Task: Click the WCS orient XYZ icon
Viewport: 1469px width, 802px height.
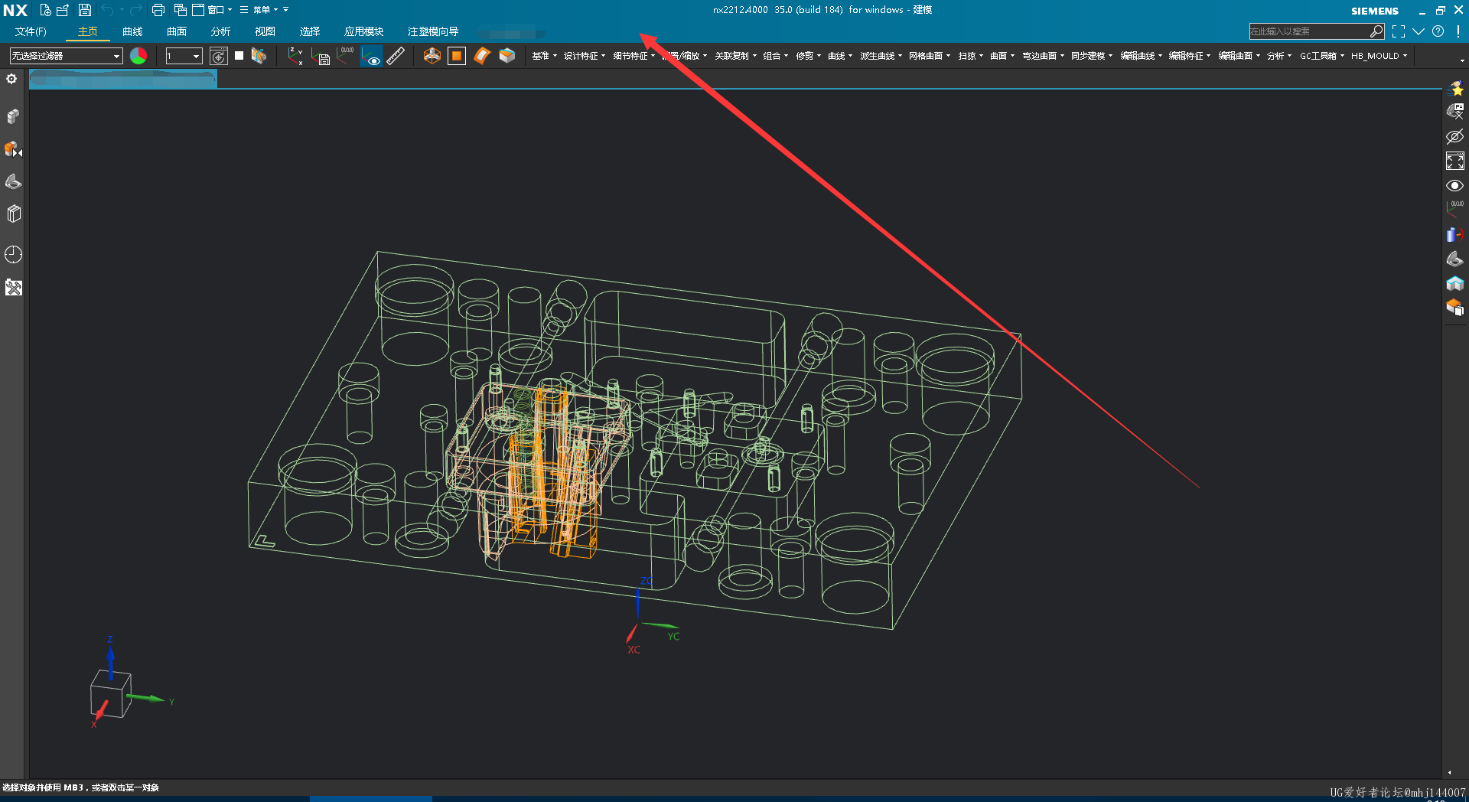Action: click(x=295, y=56)
